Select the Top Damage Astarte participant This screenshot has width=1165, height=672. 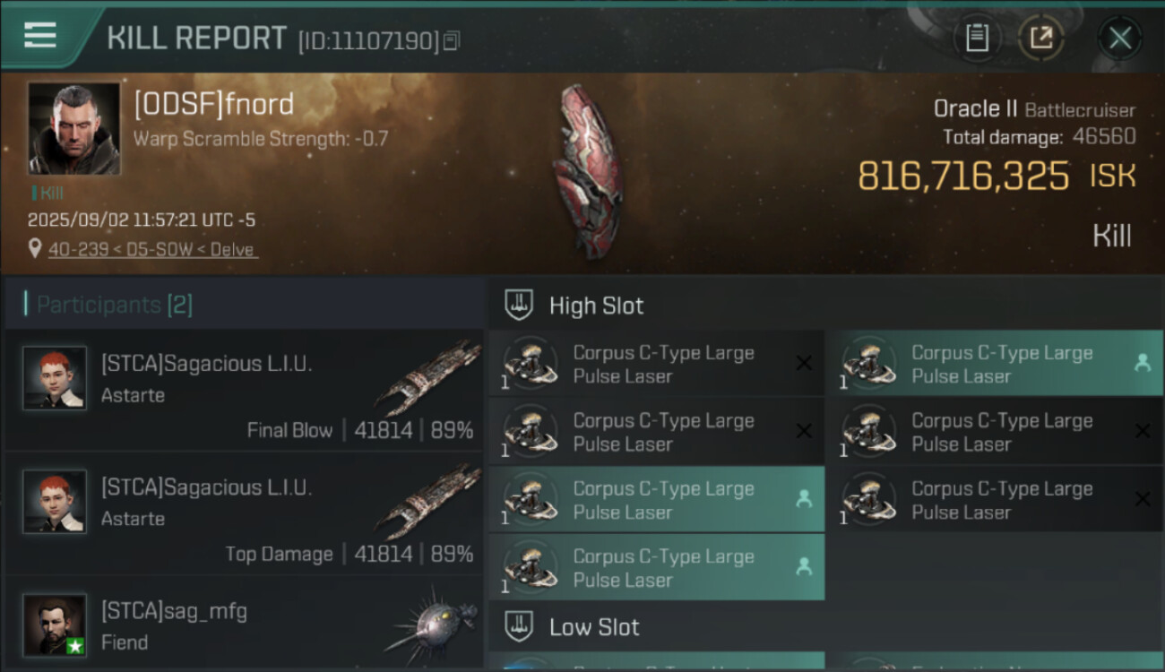[x=244, y=514]
